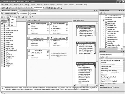This screenshot has height=94, width=125.
Task: Click the Process dimension icon
Action: point(2,17)
